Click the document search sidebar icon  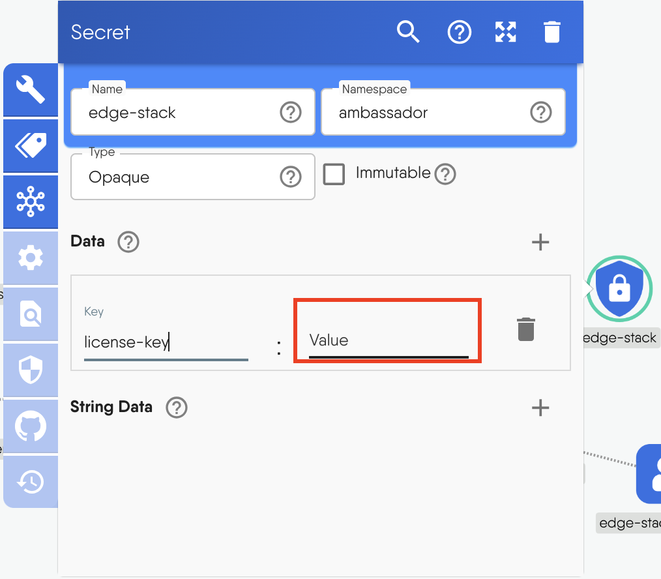(31, 314)
